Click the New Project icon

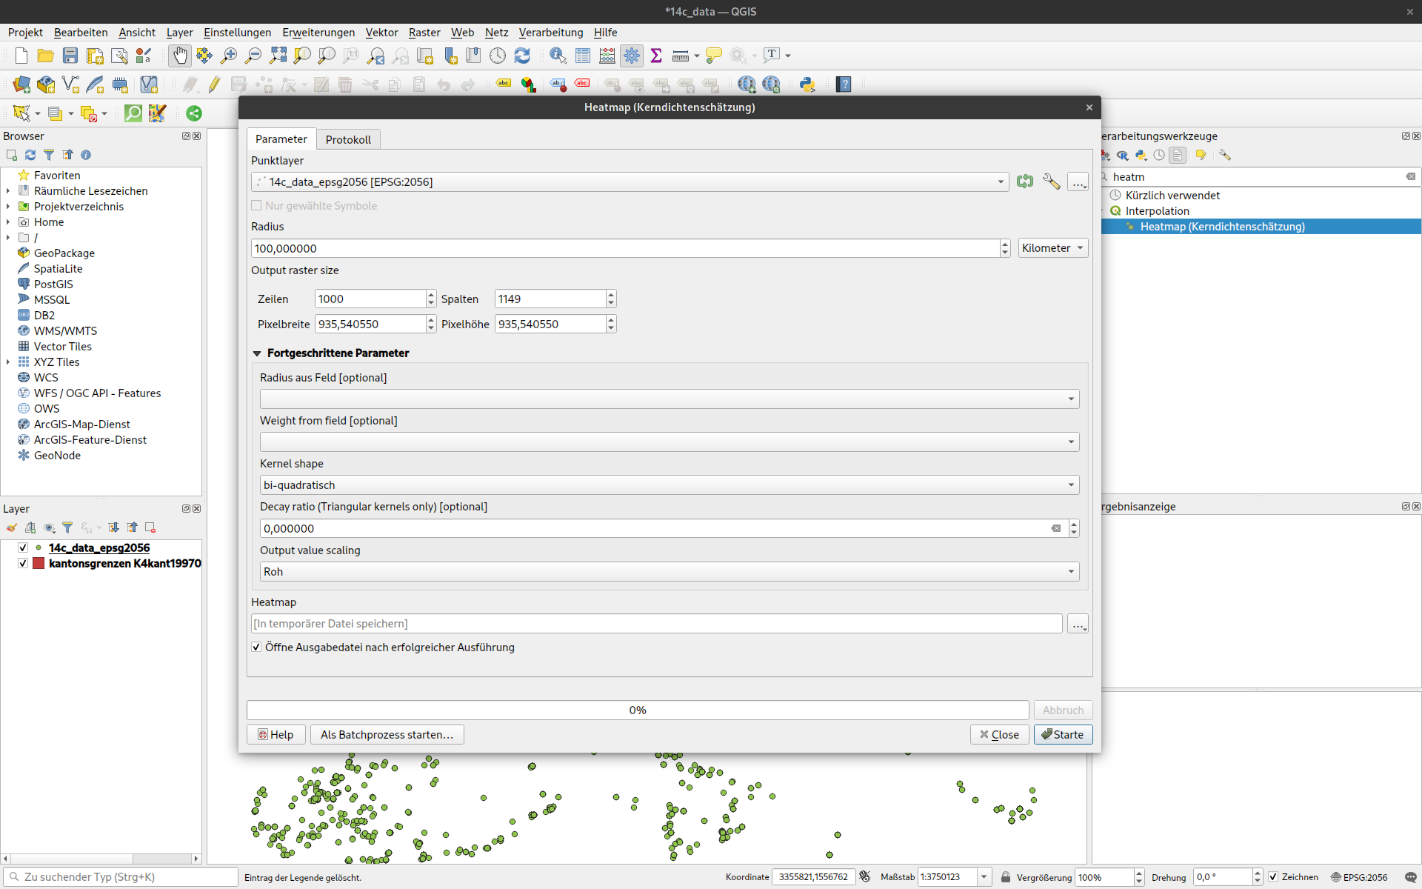[21, 56]
